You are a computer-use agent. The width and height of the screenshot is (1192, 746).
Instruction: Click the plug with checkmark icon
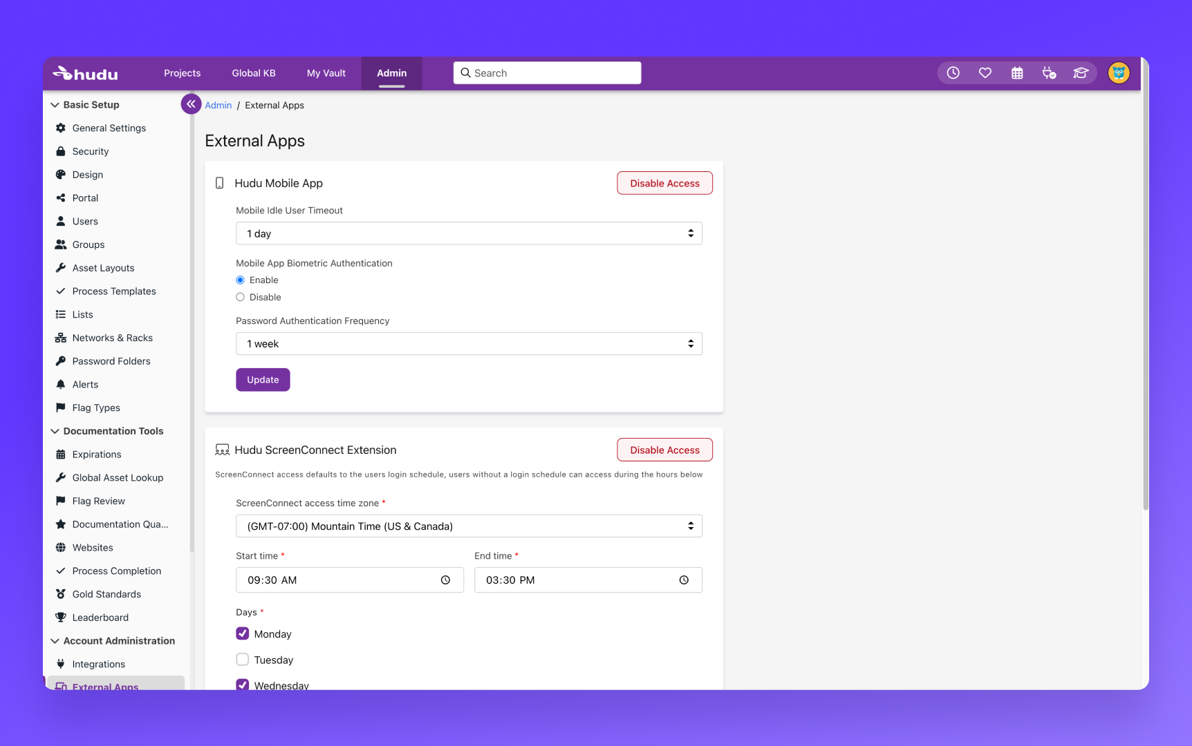[1049, 73]
